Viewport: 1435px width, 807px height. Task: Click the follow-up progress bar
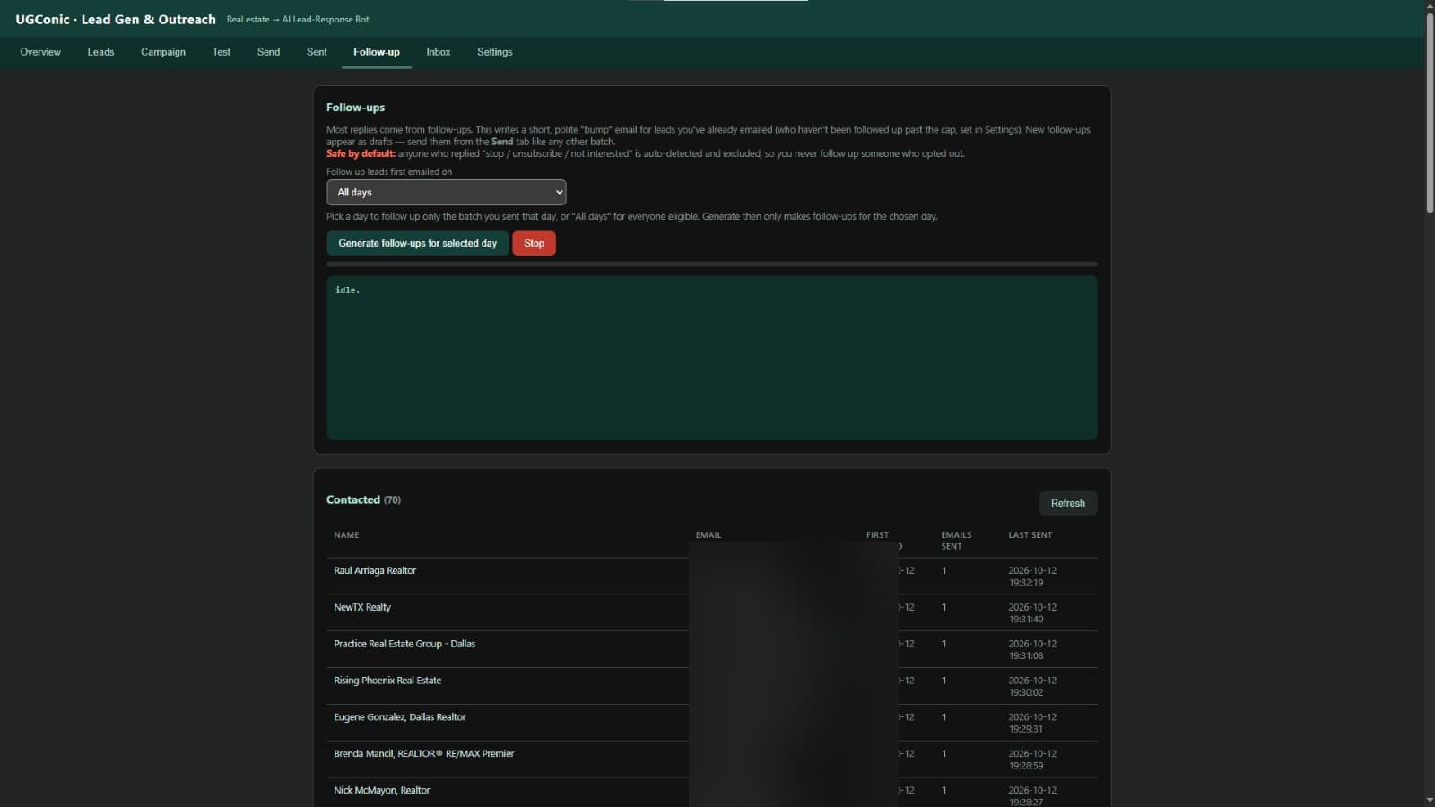[x=712, y=265]
